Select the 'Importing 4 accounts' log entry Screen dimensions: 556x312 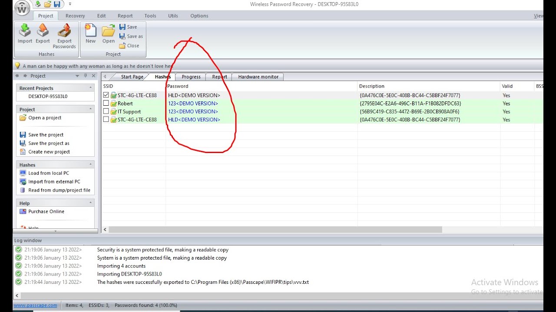tap(121, 266)
